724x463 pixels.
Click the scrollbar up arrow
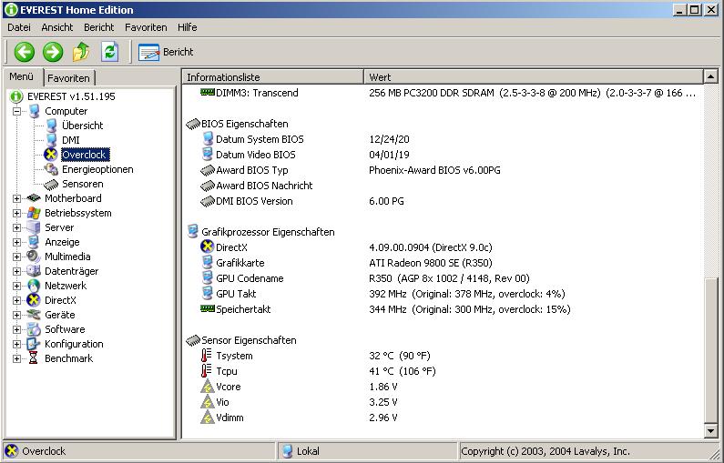click(710, 76)
